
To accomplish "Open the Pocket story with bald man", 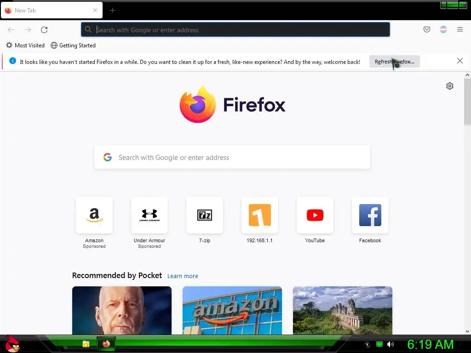I will pyautogui.click(x=121, y=310).
